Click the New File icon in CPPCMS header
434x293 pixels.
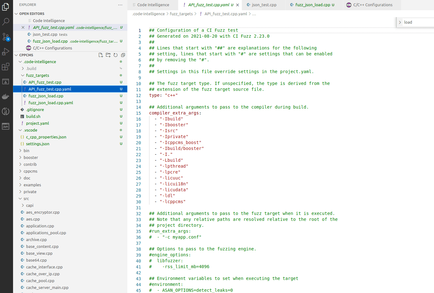point(101,55)
